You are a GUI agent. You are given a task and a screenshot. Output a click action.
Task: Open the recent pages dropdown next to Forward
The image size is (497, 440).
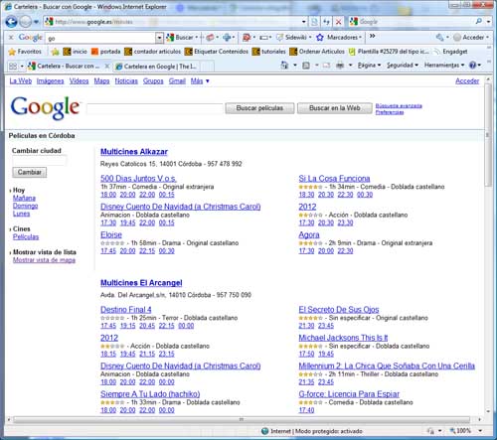coord(36,22)
